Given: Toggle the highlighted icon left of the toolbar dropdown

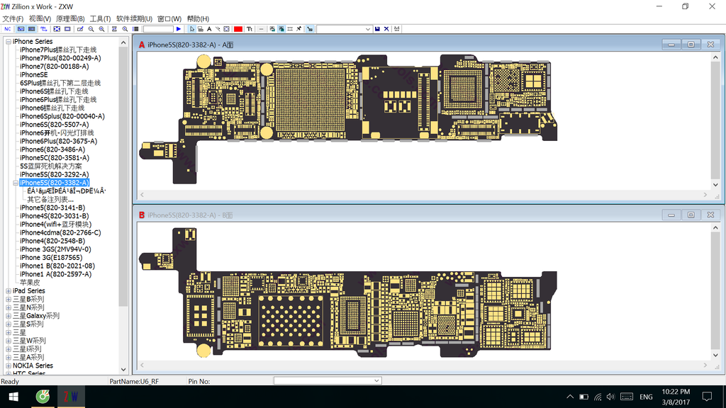Looking at the screenshot, I should point(310,28).
